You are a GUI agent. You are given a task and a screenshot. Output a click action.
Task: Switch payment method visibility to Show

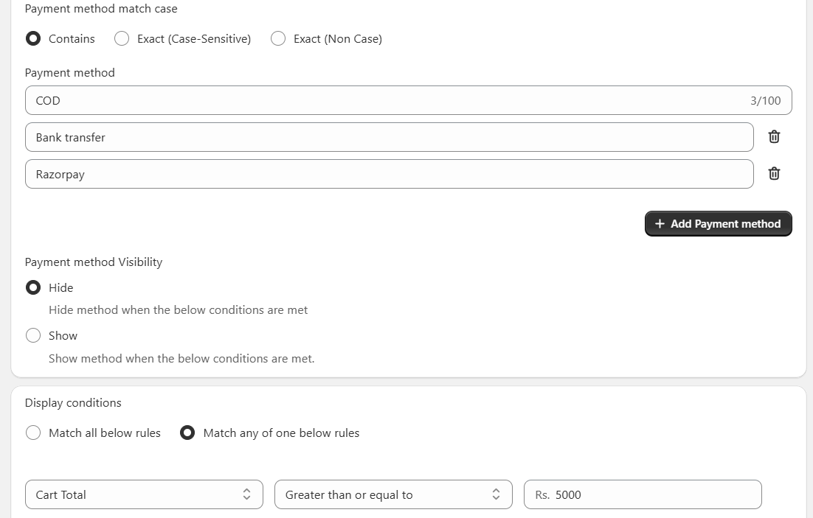pos(33,336)
